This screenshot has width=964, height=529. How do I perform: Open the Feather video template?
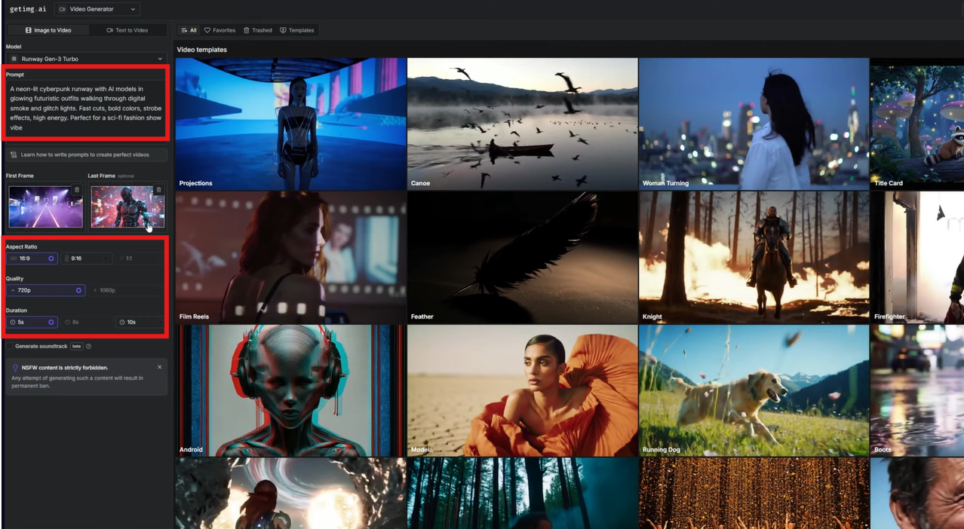click(522, 257)
